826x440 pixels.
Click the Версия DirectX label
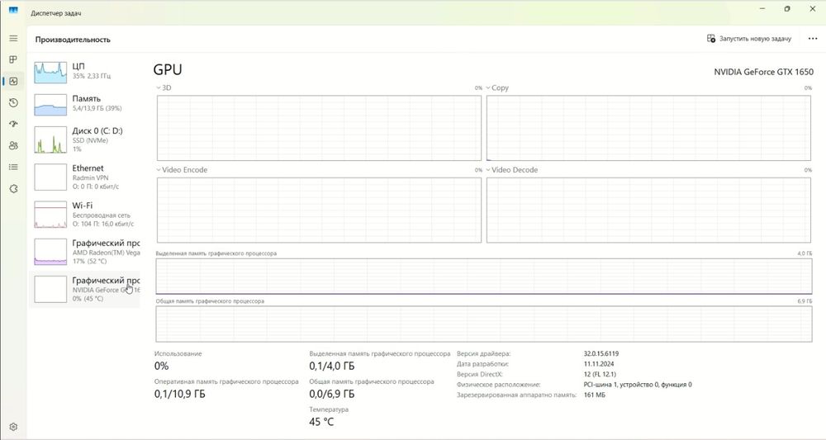pyautogui.click(x=480, y=374)
